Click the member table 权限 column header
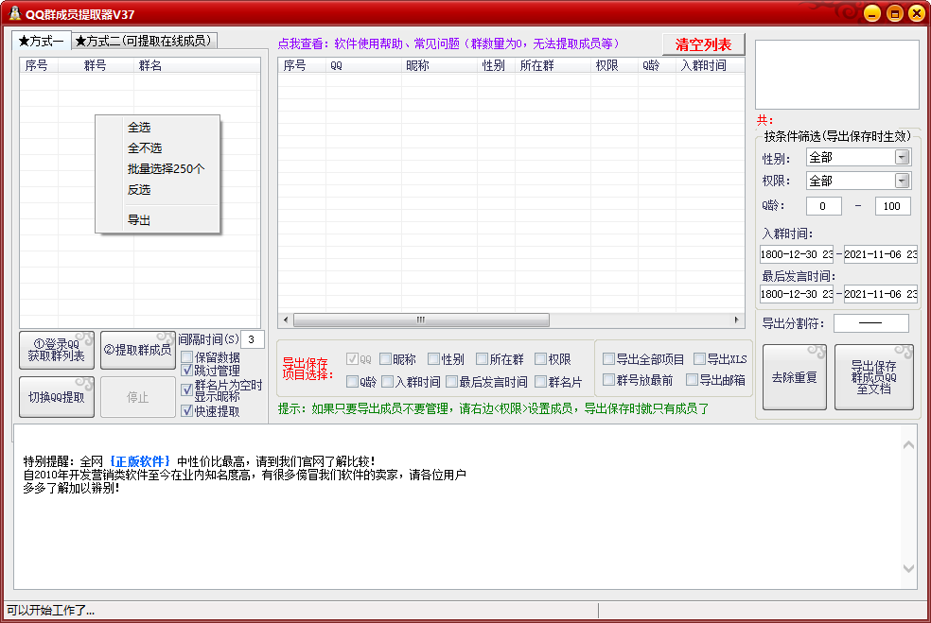The height and width of the screenshot is (623, 931). tap(615, 65)
